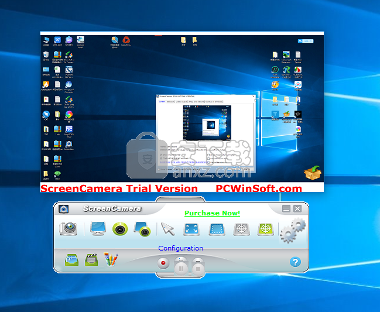380x312 pixels.
Task: Minimize the ScreenCamera panel
Action: [286, 208]
